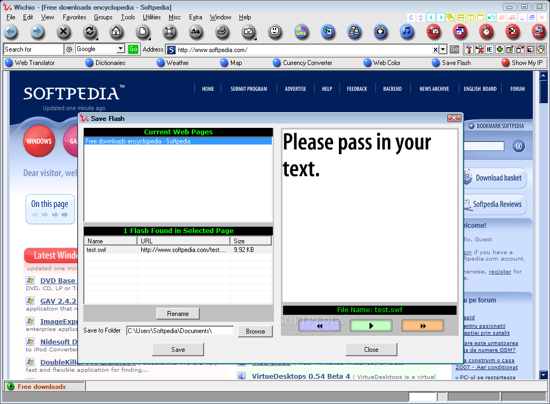This screenshot has height=404, width=550.
Task: Click the camera snapshot toolbar button
Action: [380, 32]
